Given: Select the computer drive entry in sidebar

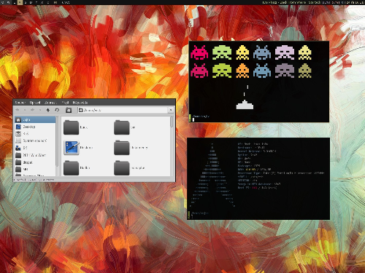Looking at the screenshot, I should point(35,141).
